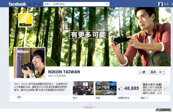Click the yellow Nikon logo on cover

(x=25, y=20)
